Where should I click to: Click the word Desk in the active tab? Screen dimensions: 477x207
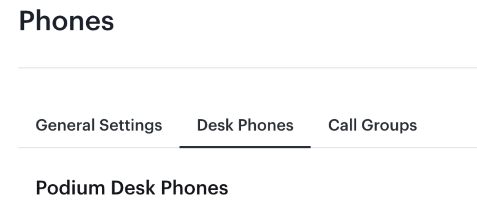click(x=215, y=125)
